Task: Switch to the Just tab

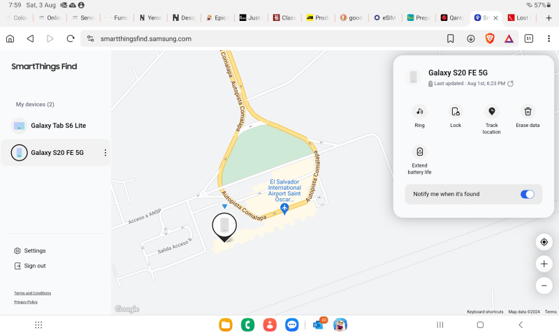Action: [x=251, y=18]
